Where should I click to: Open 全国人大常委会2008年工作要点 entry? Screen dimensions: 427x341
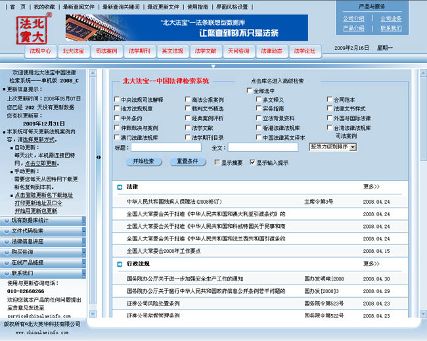click(x=164, y=251)
